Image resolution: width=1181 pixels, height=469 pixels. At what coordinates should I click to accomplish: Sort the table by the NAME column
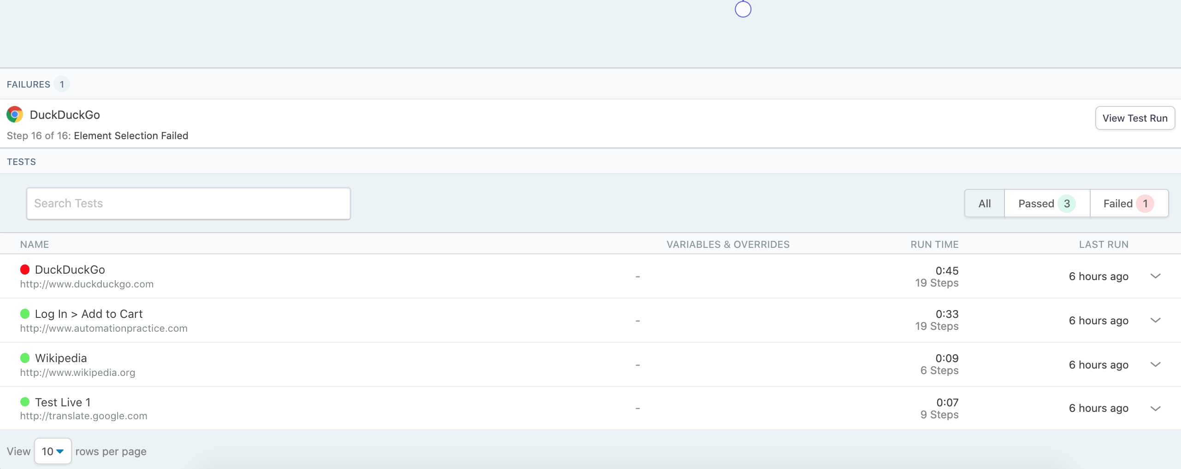pyautogui.click(x=34, y=244)
